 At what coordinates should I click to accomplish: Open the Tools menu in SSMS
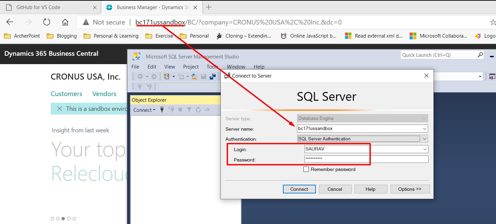[212, 66]
